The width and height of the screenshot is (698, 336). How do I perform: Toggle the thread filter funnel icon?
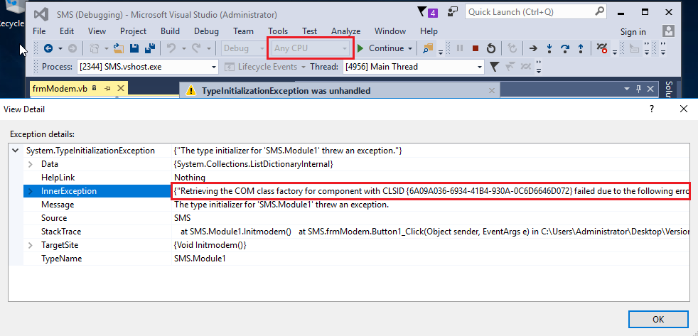pos(495,67)
